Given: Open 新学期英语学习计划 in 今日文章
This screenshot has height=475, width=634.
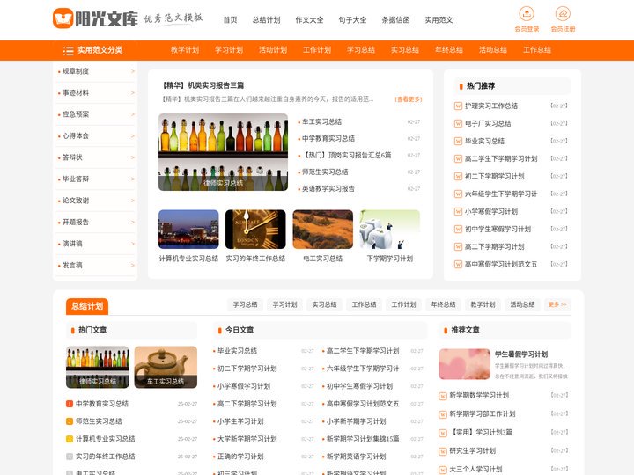Looking at the screenshot, I should [357, 457].
